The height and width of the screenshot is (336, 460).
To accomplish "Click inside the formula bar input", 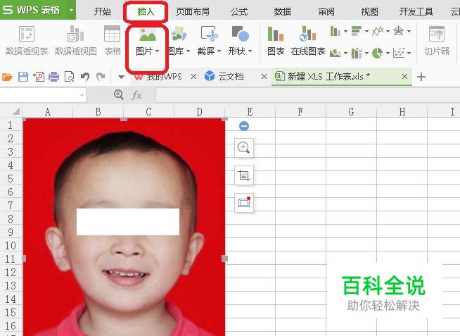I will (308, 96).
